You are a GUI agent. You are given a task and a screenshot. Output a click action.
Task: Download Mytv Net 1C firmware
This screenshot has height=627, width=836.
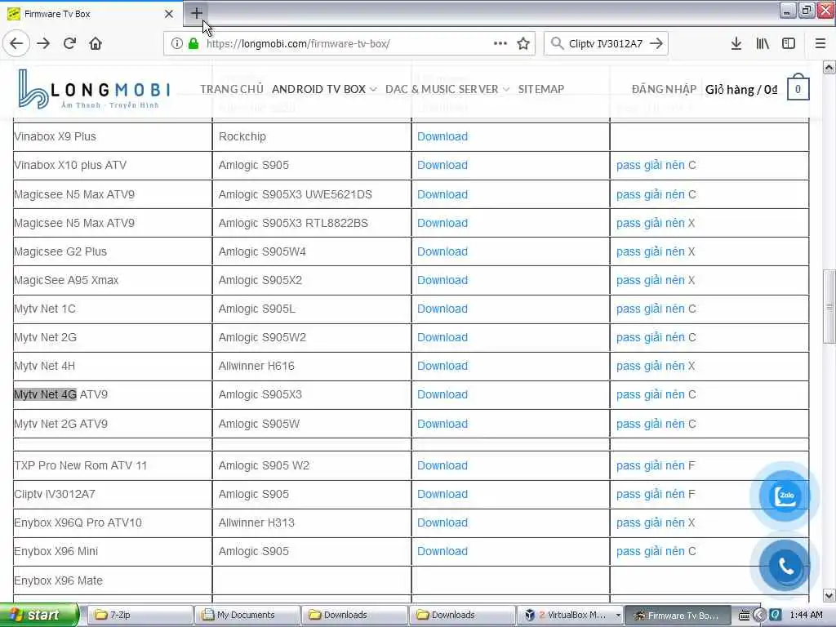(x=442, y=309)
